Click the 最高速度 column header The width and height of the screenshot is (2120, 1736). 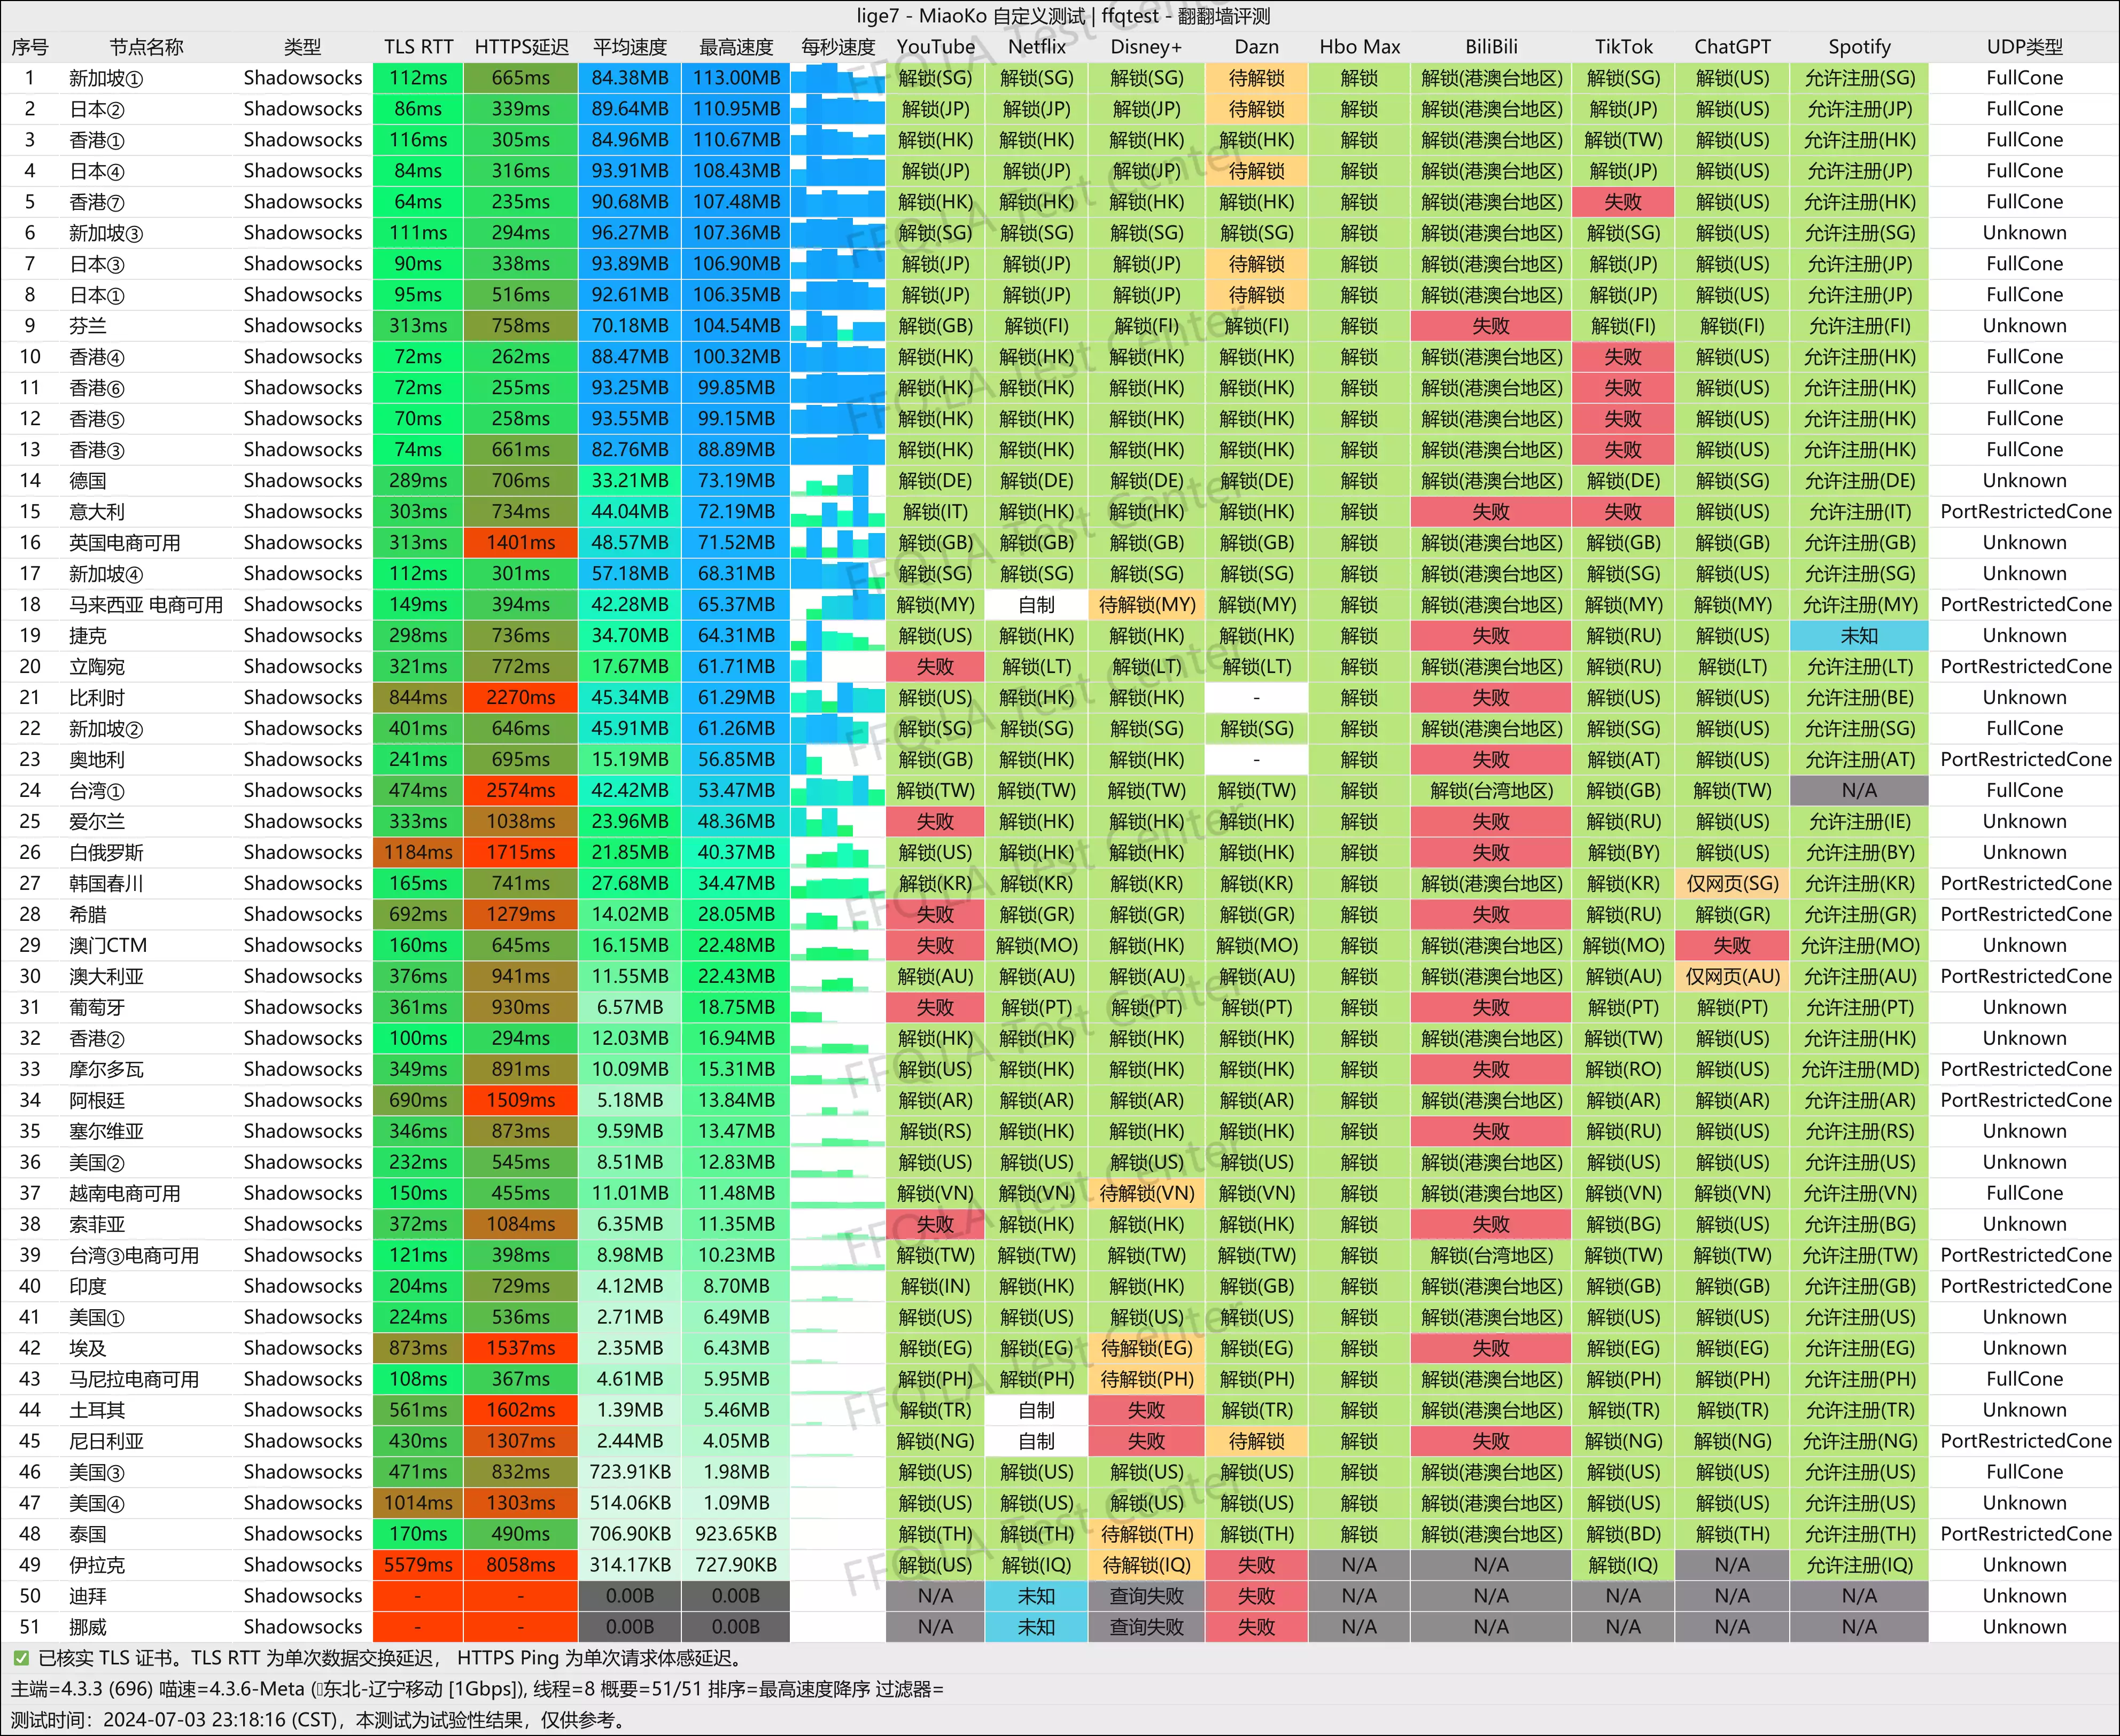click(x=735, y=47)
